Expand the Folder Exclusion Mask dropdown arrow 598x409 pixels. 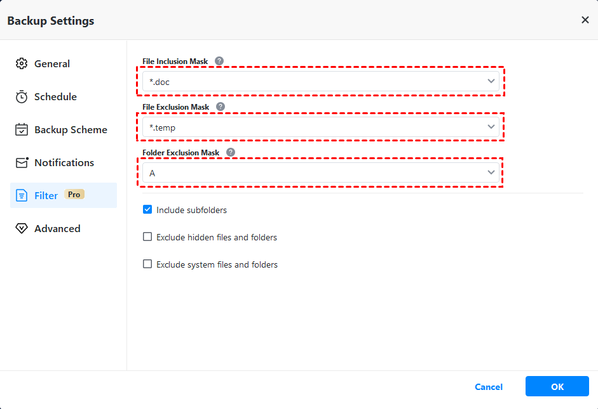point(491,172)
